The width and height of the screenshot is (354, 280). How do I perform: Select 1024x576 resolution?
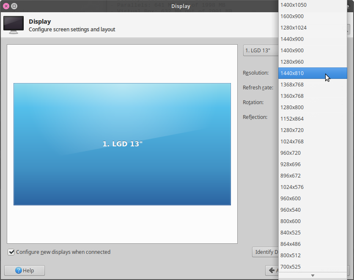[x=313, y=187]
